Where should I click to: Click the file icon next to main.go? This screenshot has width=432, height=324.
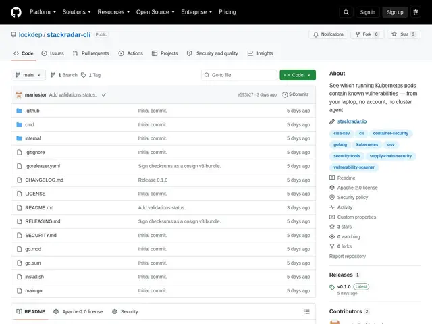tap(19, 290)
